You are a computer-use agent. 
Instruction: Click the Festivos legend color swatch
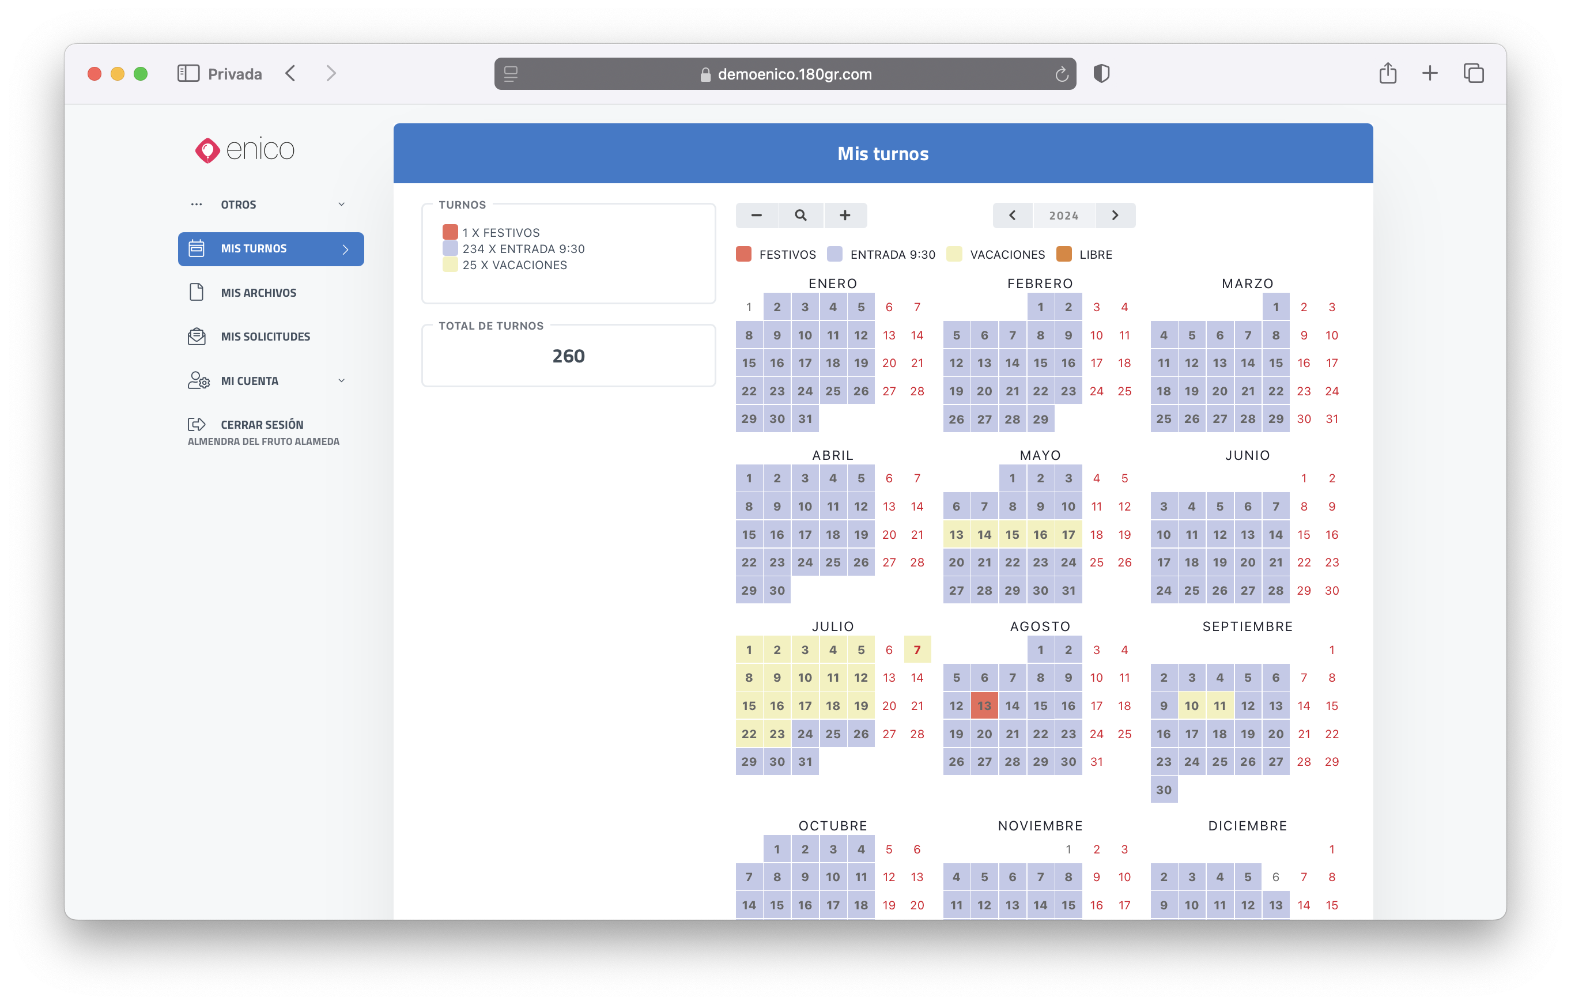[x=743, y=255]
